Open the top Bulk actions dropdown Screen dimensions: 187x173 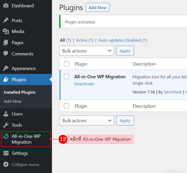[86, 51]
